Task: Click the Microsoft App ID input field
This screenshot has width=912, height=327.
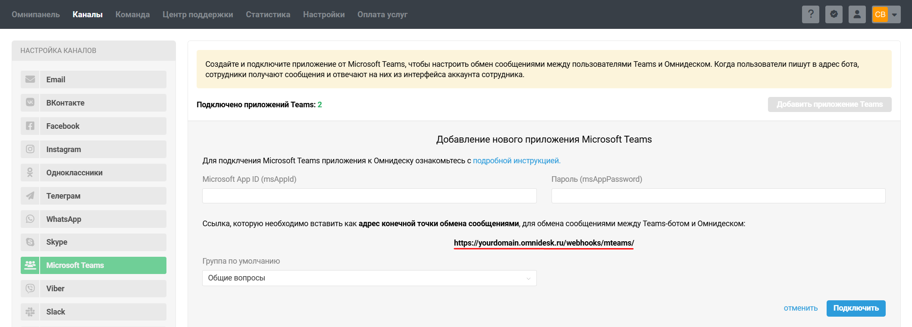Action: point(369,196)
